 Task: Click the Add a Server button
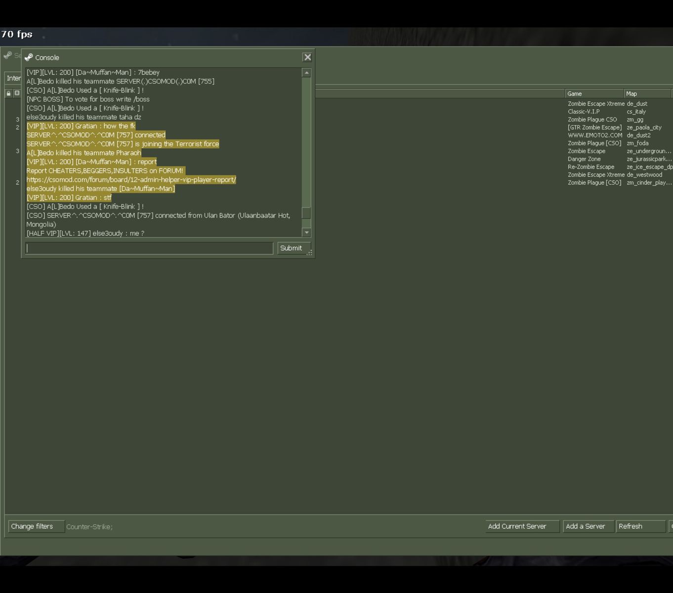[588, 526]
